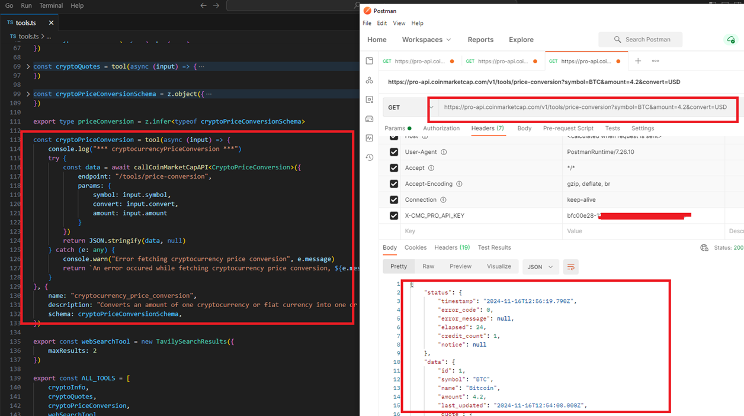The height and width of the screenshot is (416, 744).
Task: Open the Test Results response tab
Action: point(494,248)
